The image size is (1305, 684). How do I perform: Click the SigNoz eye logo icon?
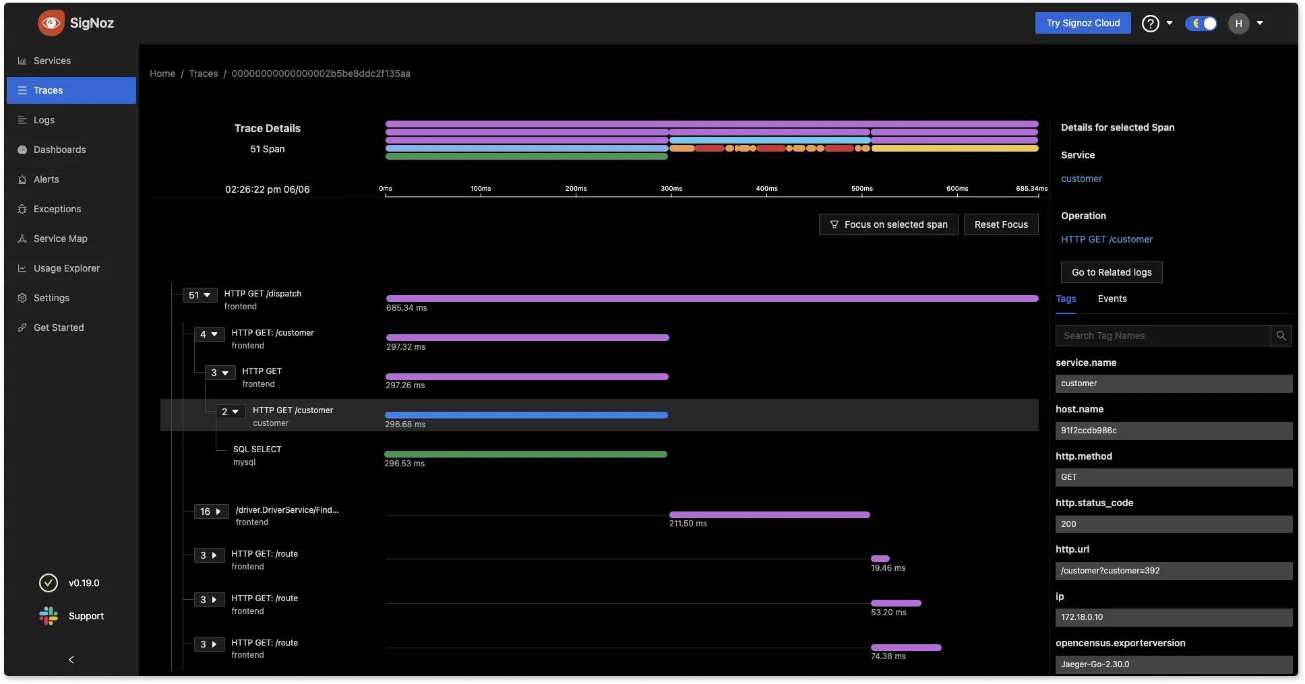51,23
